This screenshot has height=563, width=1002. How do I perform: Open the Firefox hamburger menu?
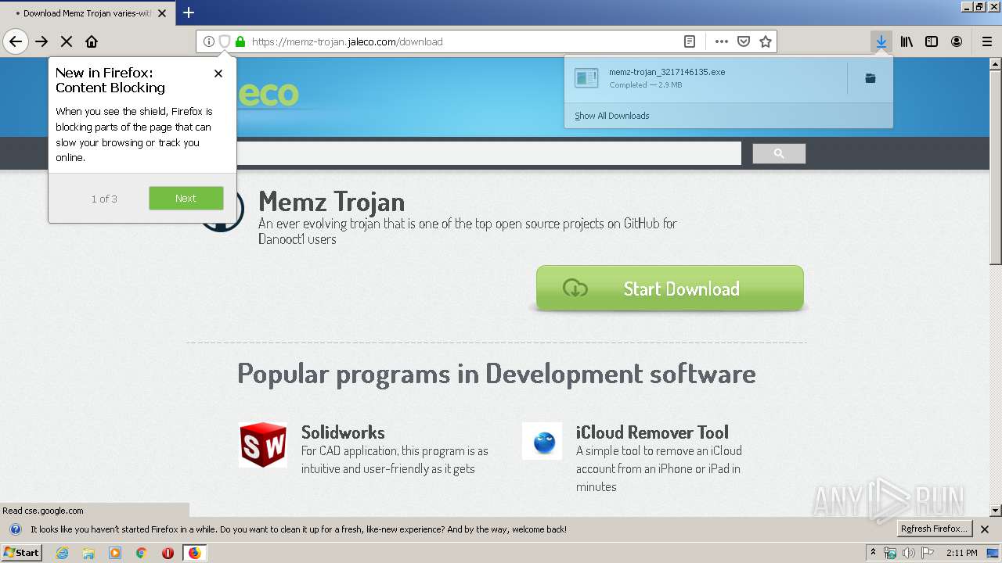coord(987,41)
